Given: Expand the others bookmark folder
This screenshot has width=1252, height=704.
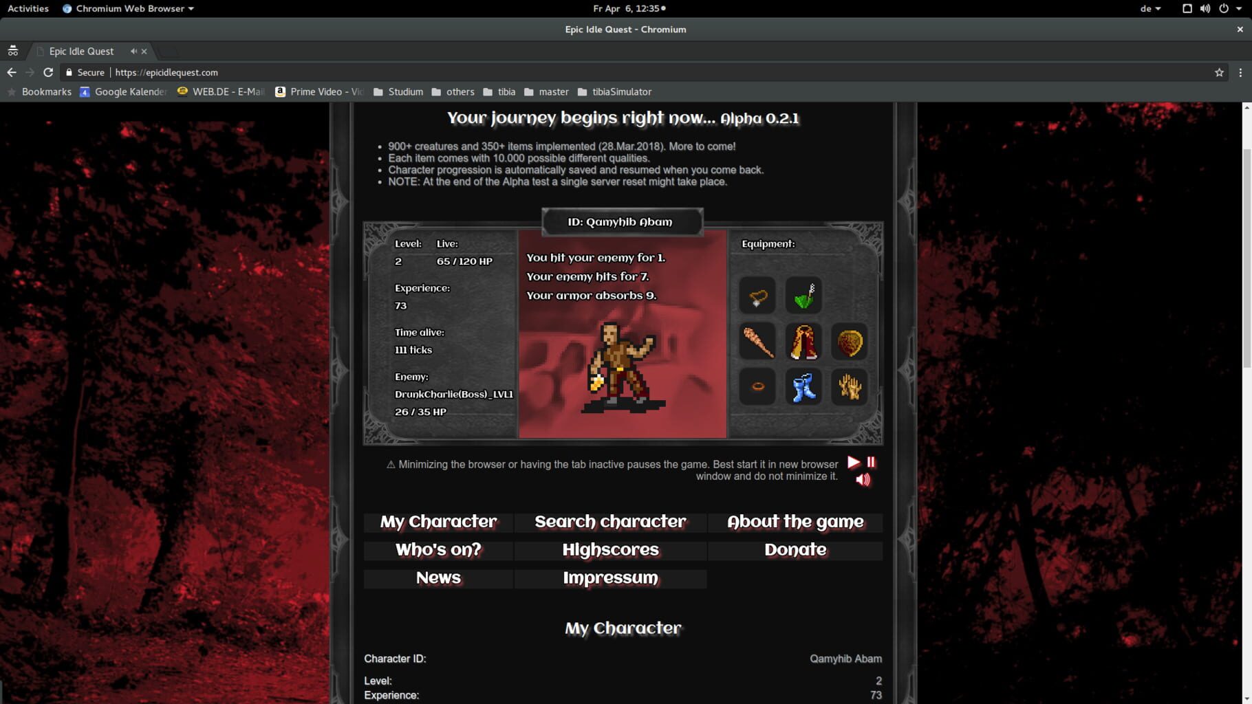Looking at the screenshot, I should (453, 91).
